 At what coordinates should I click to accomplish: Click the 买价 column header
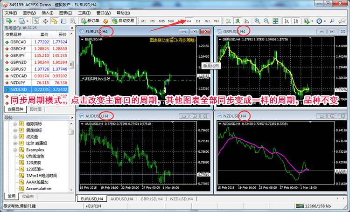click(59, 34)
